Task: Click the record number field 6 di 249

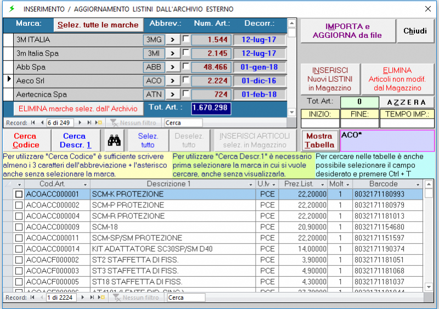Action: point(60,123)
